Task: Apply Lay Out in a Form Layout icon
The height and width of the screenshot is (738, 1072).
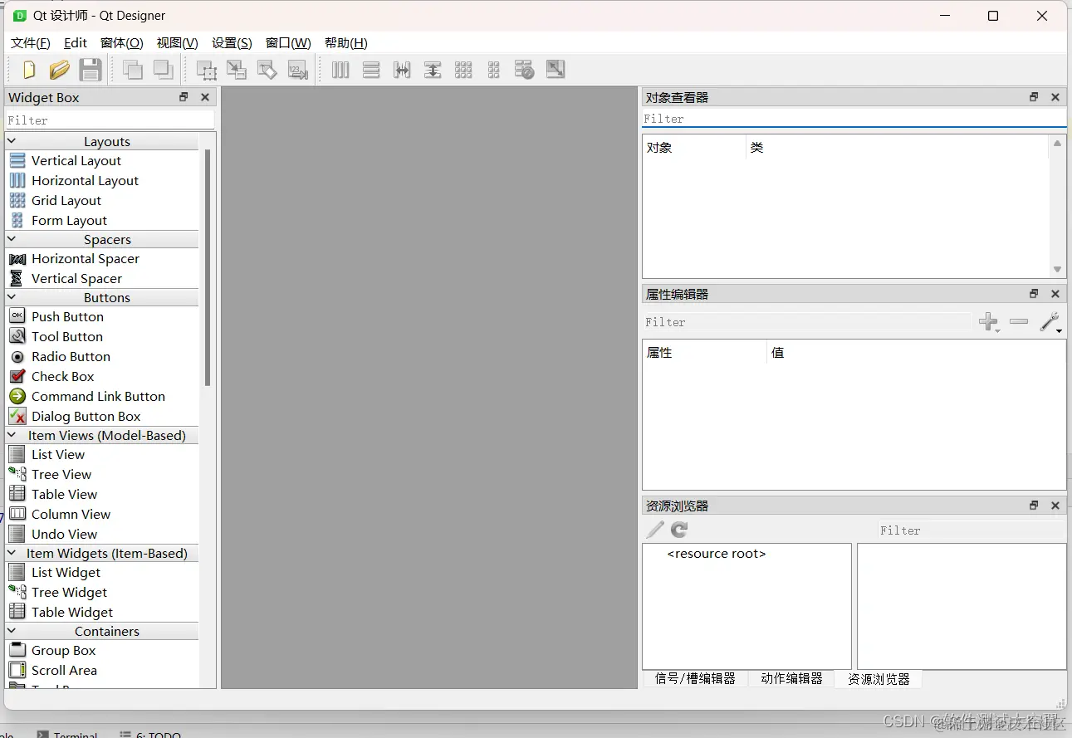Action: [494, 70]
